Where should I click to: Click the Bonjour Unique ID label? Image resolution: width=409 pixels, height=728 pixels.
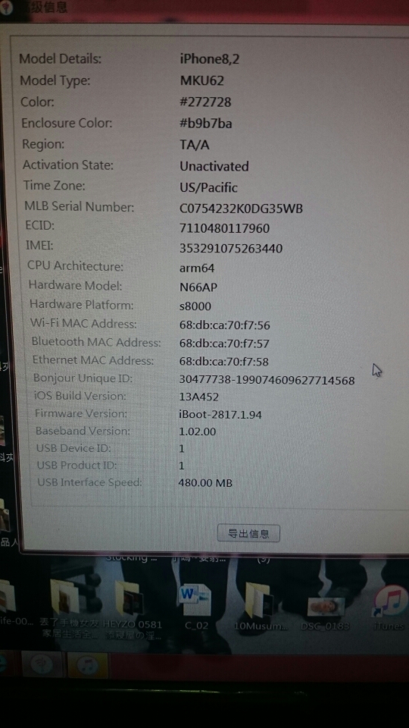click(83, 378)
